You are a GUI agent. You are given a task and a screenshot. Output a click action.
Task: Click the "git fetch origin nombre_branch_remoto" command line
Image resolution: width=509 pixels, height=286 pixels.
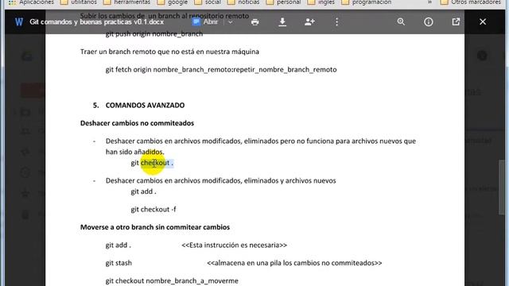[x=221, y=69]
